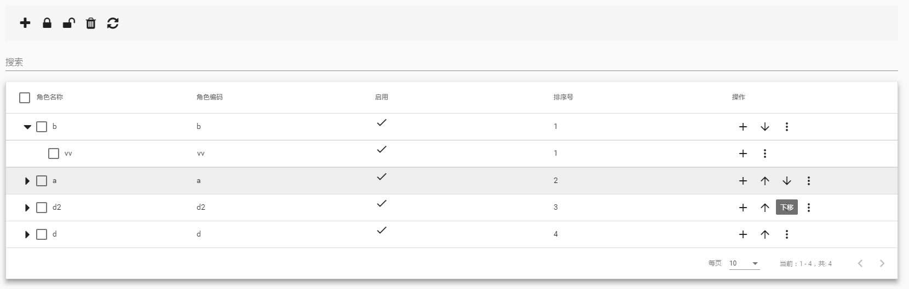Click the refresh icon in the toolbar

113,23
